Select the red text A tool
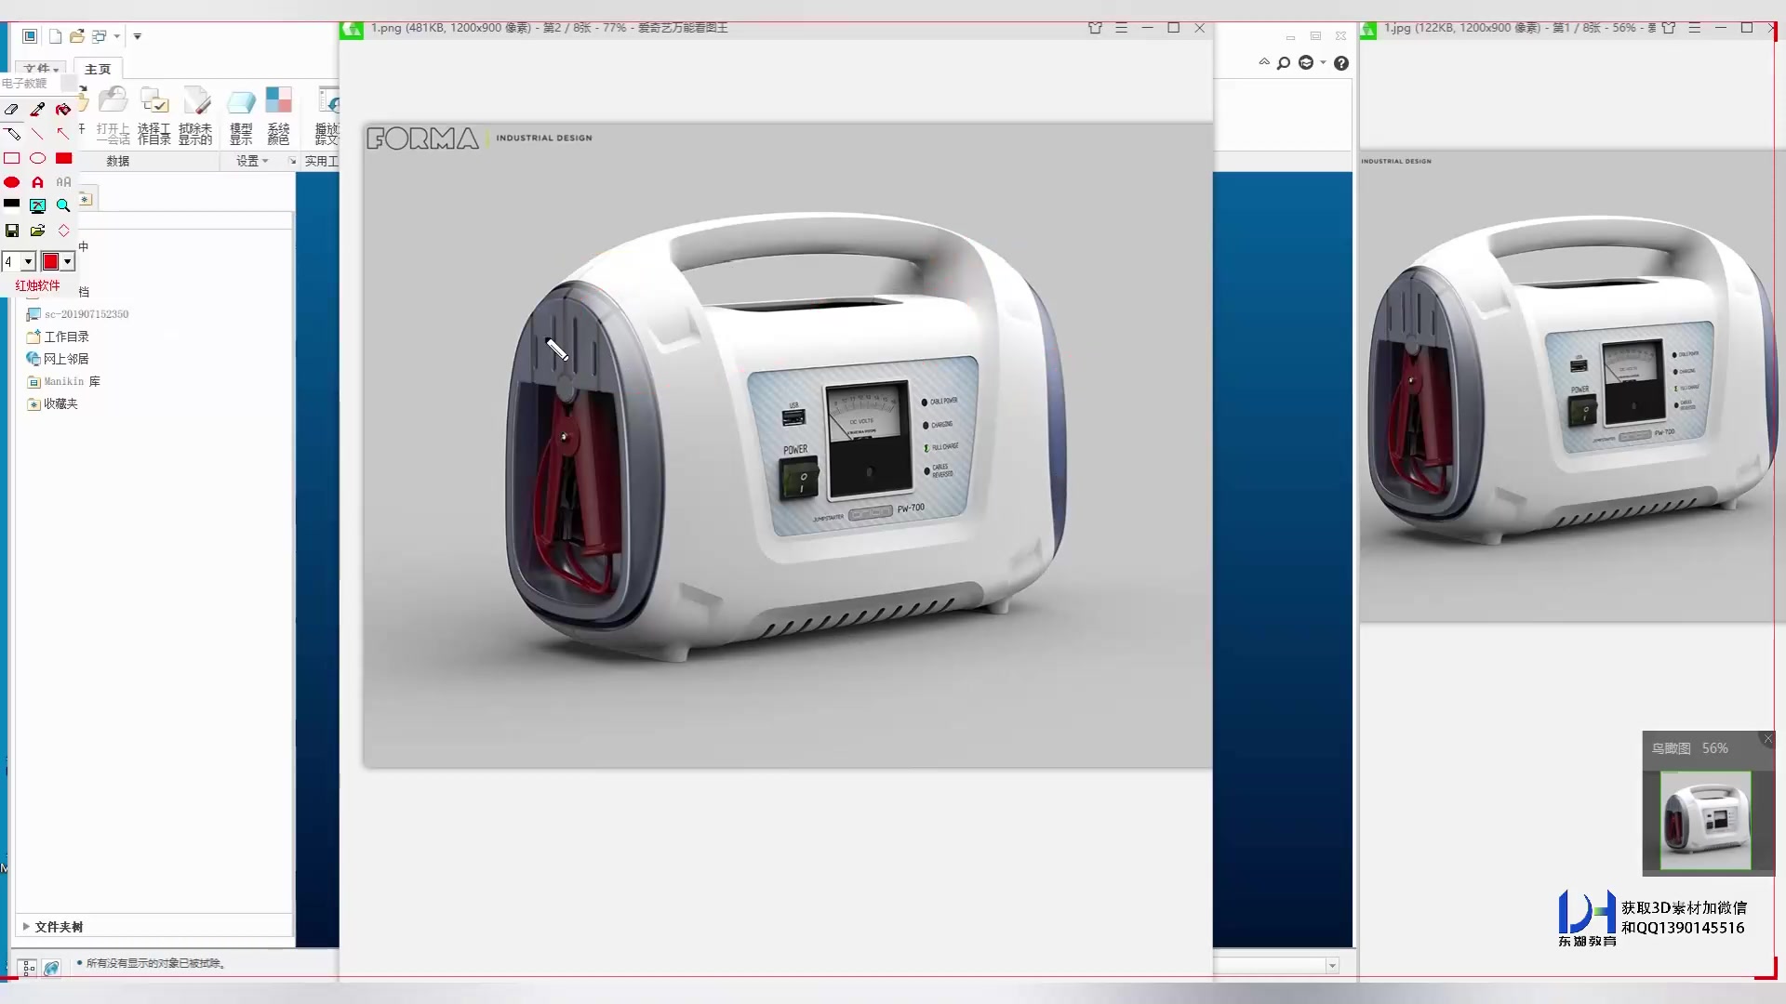1786x1004 pixels. pos(37,182)
